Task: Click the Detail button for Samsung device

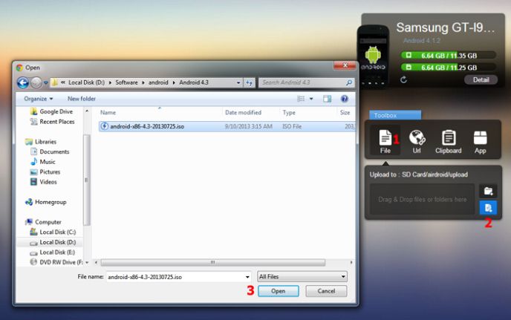Action: pos(481,79)
